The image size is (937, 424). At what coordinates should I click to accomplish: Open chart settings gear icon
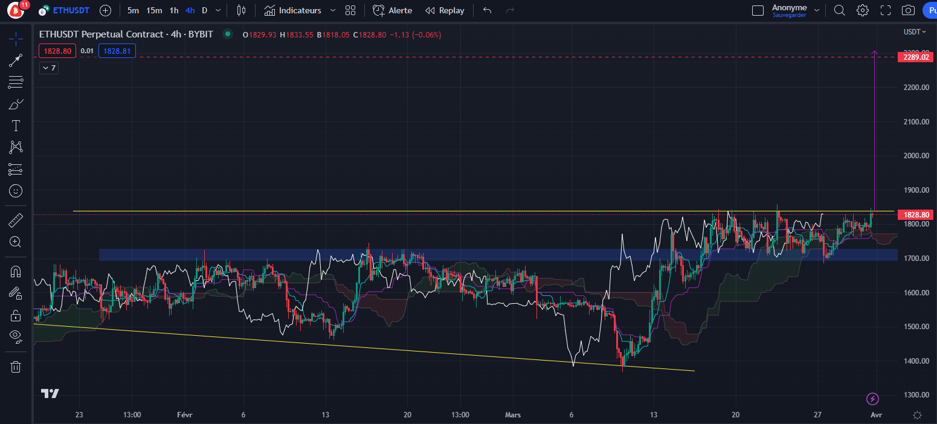click(x=862, y=10)
